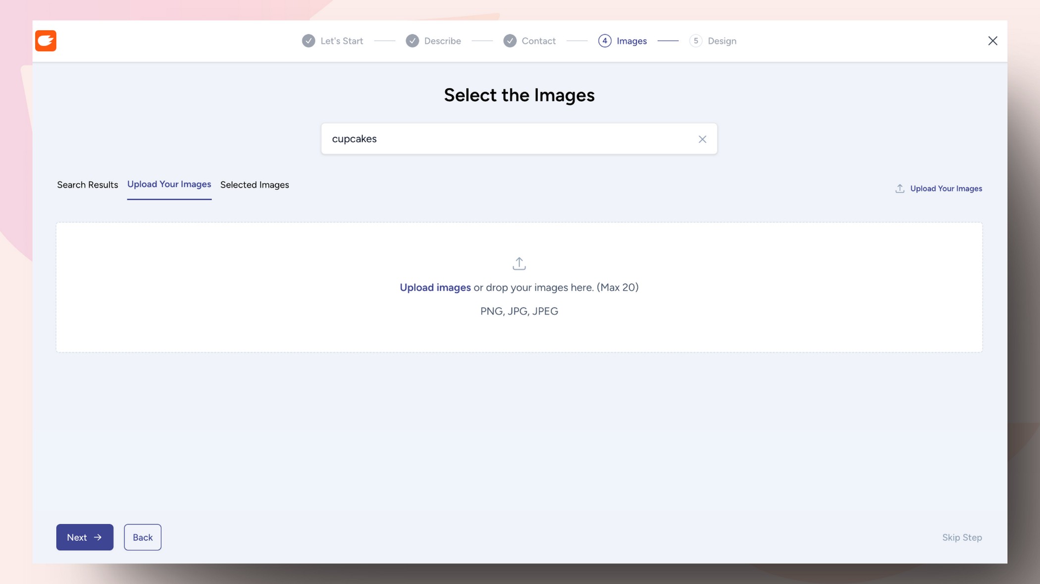Select the Images step label in the stepper
The width and height of the screenshot is (1040, 584).
631,41
